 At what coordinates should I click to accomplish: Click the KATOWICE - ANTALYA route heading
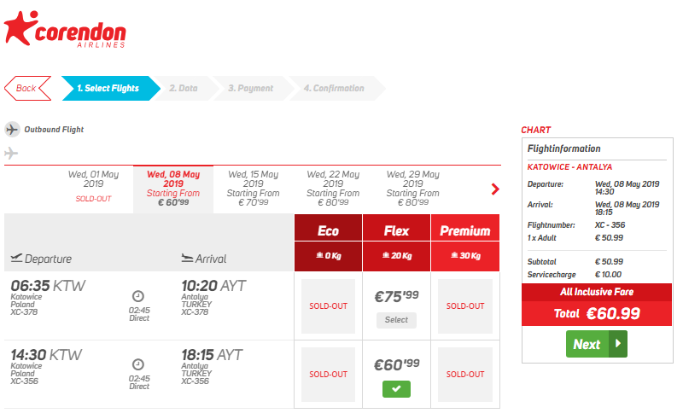click(569, 166)
